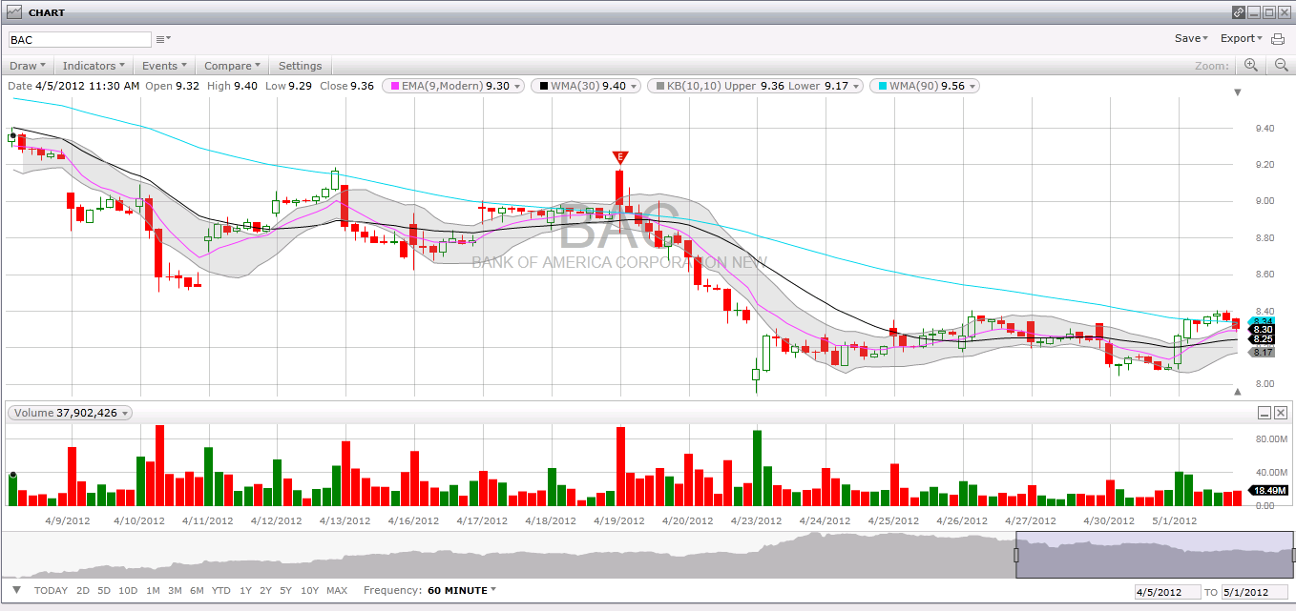Click the BAC symbol input field
1296x611 pixels.
coord(79,39)
